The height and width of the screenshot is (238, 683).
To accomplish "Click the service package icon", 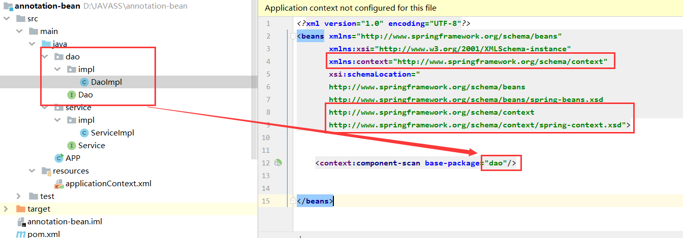I will (58, 108).
